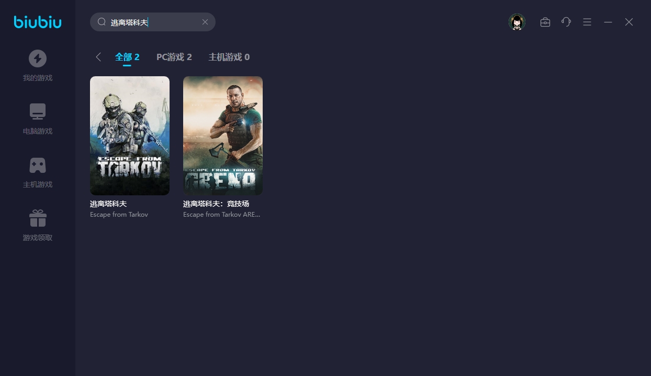Open PC games monitor icon
651x376 pixels.
click(38, 112)
